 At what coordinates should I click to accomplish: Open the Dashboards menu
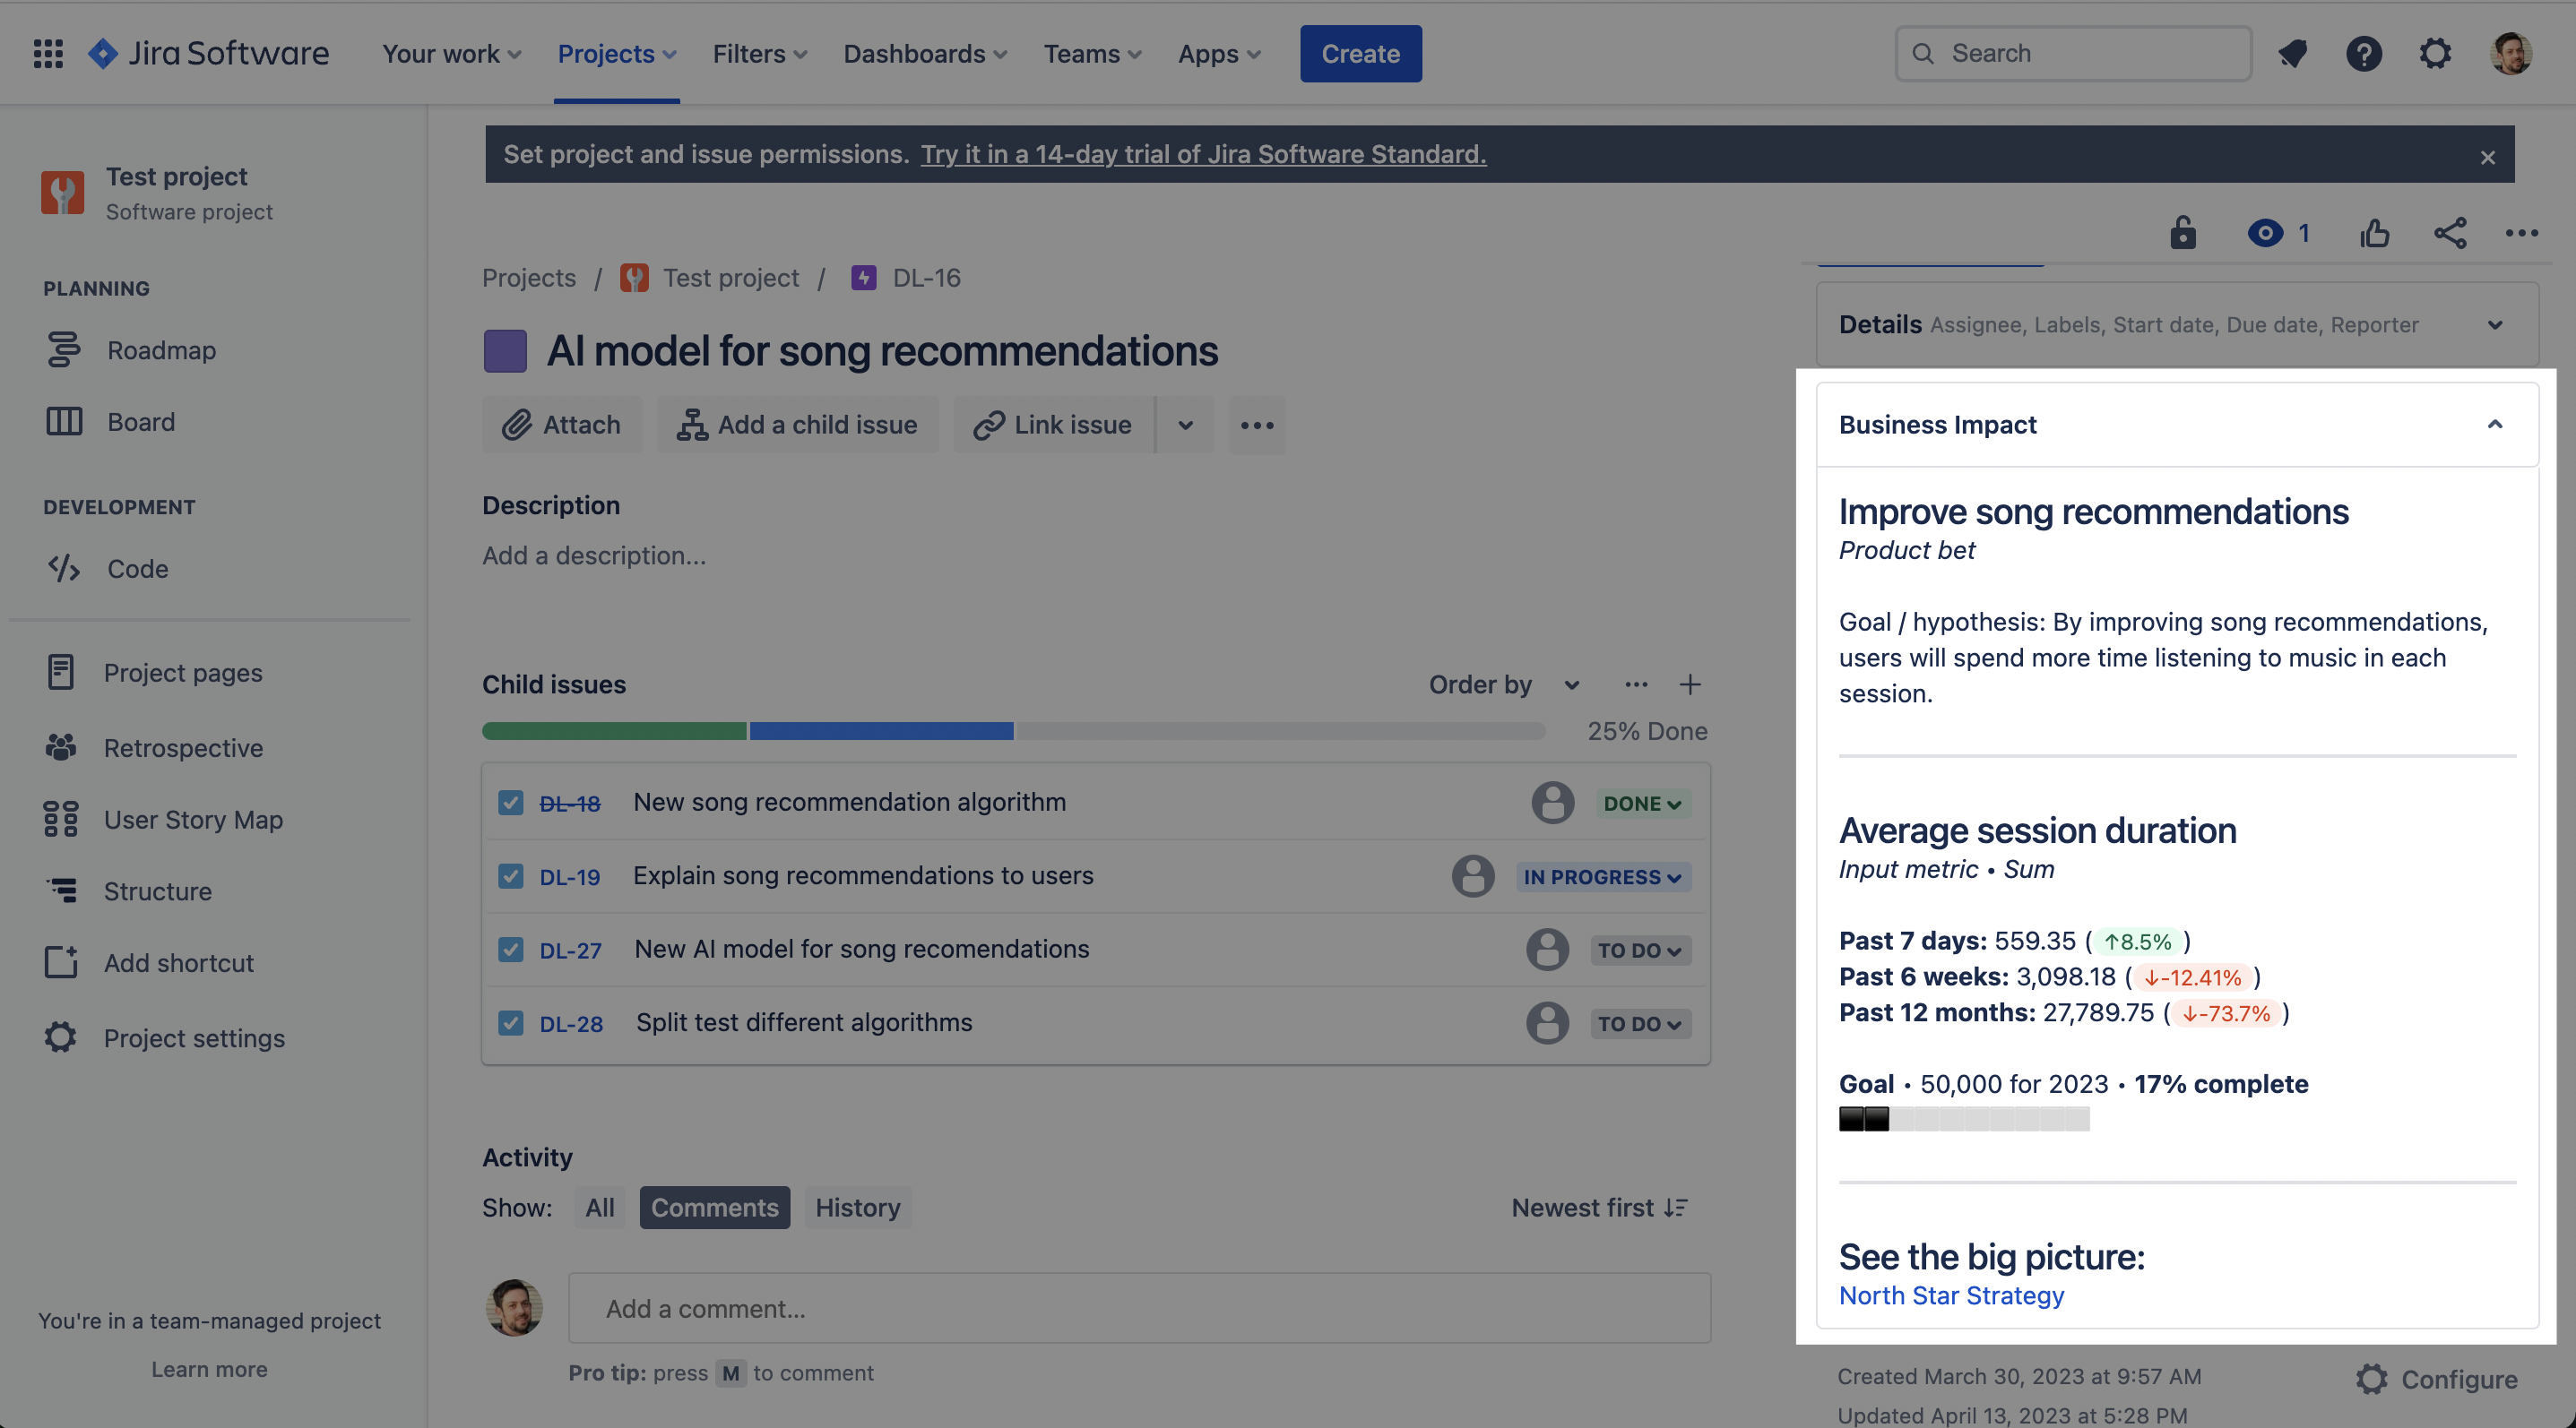pos(924,53)
